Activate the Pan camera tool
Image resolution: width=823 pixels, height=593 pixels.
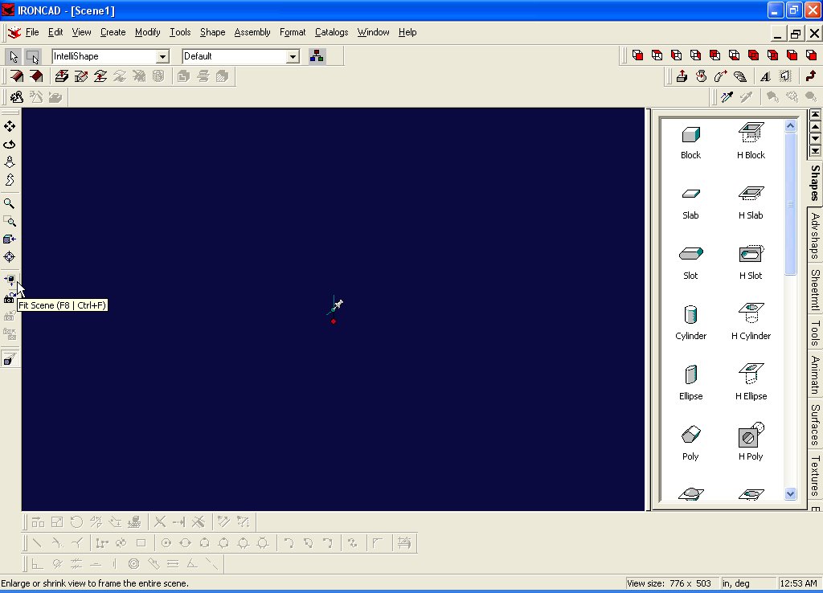coord(10,126)
